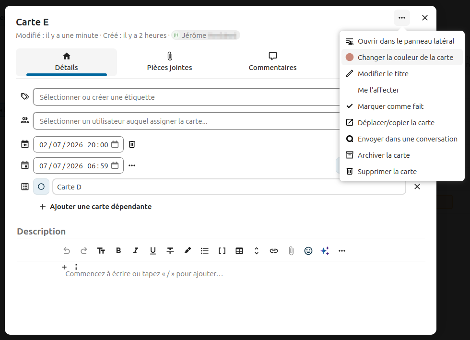Click the expand/collapse arrows toolbar icon

(x=256, y=251)
